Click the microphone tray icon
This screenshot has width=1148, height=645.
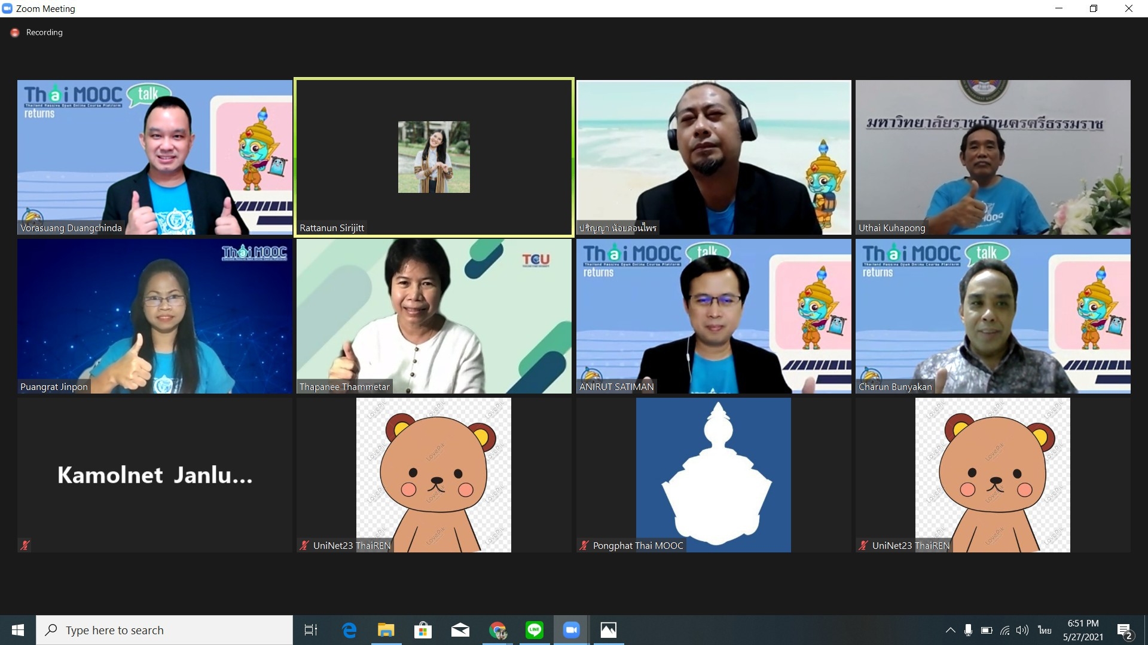point(968,630)
